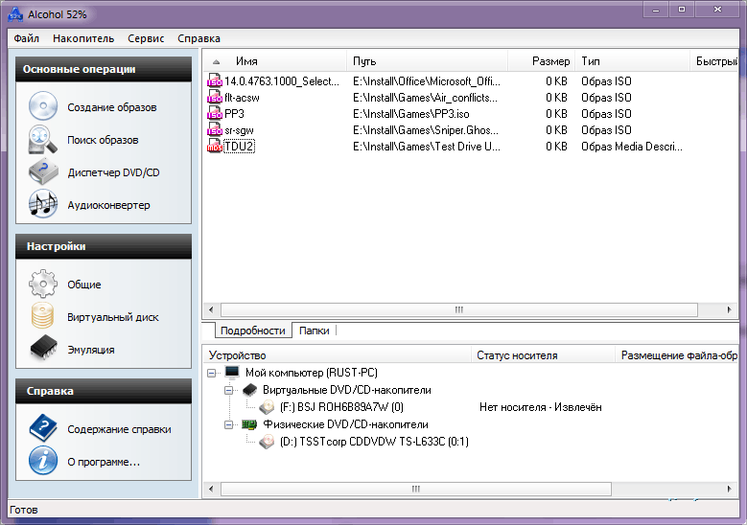Click the Поиск образов magnifier icon
Screen dimensions: 747x525
[x=43, y=140]
